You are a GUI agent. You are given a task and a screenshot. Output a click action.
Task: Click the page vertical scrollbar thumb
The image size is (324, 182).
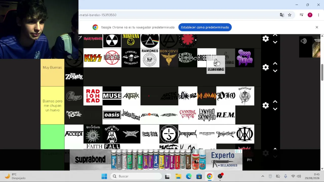tap(322, 73)
